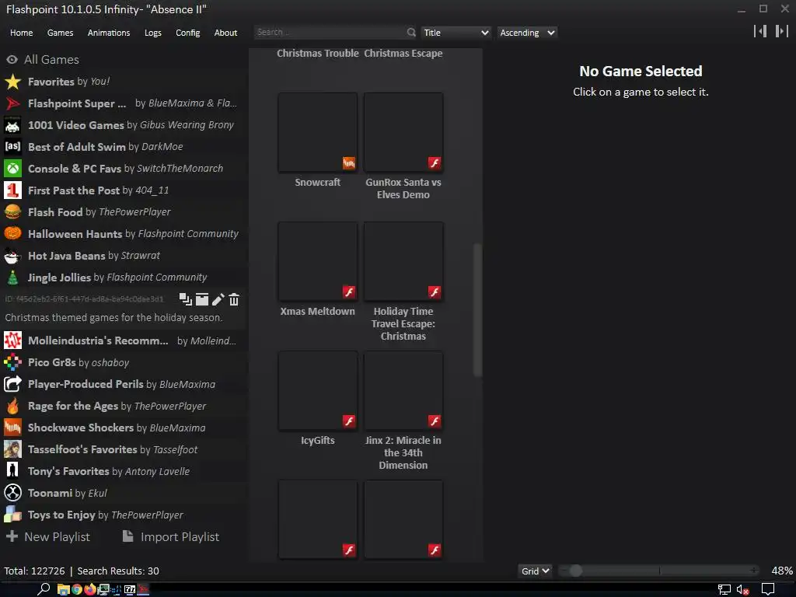Select the Hot Java Beans playlist
The width and height of the screenshot is (796, 597).
pos(124,255)
